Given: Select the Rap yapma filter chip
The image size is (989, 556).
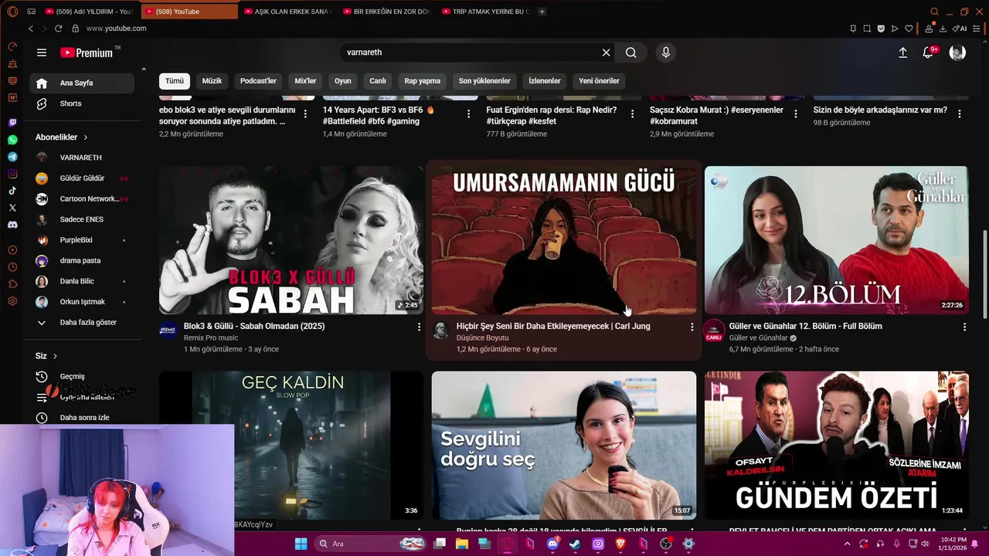Looking at the screenshot, I should click(423, 81).
